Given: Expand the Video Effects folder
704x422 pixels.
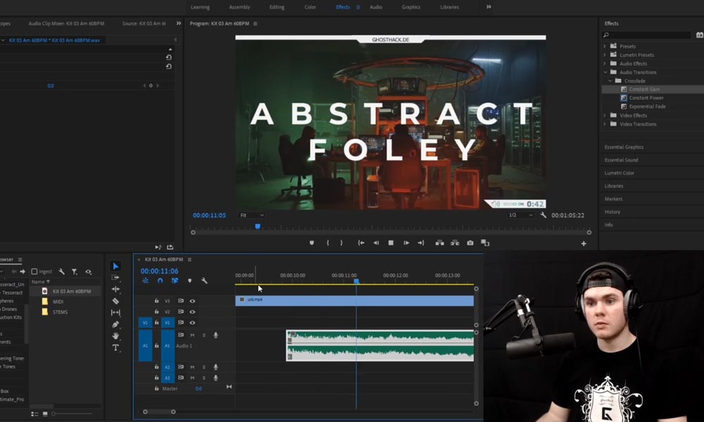Looking at the screenshot, I should coord(604,115).
